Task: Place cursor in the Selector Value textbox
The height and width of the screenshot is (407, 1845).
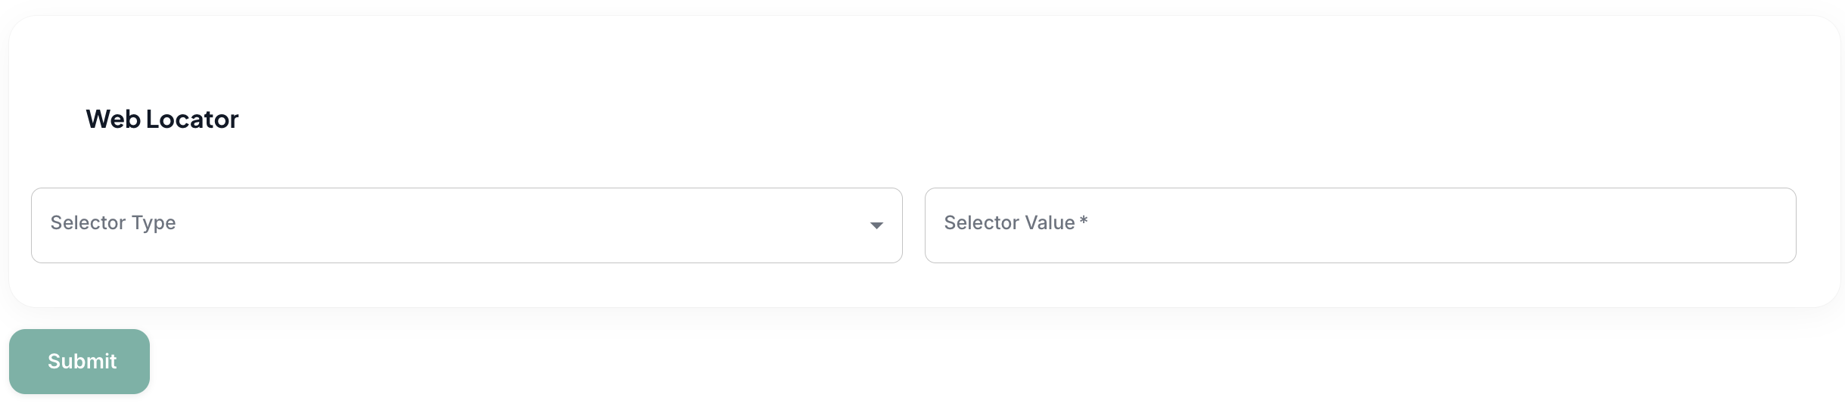Action: click(1359, 225)
